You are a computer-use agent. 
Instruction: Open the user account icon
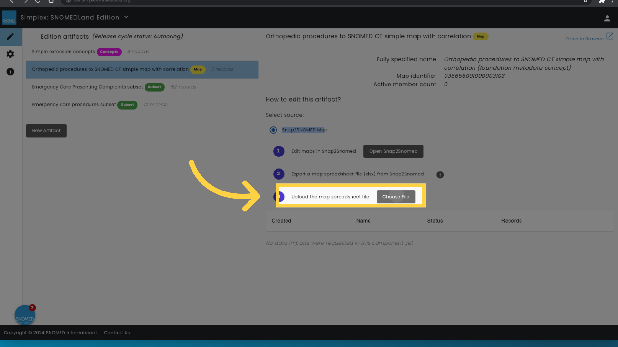tap(607, 19)
